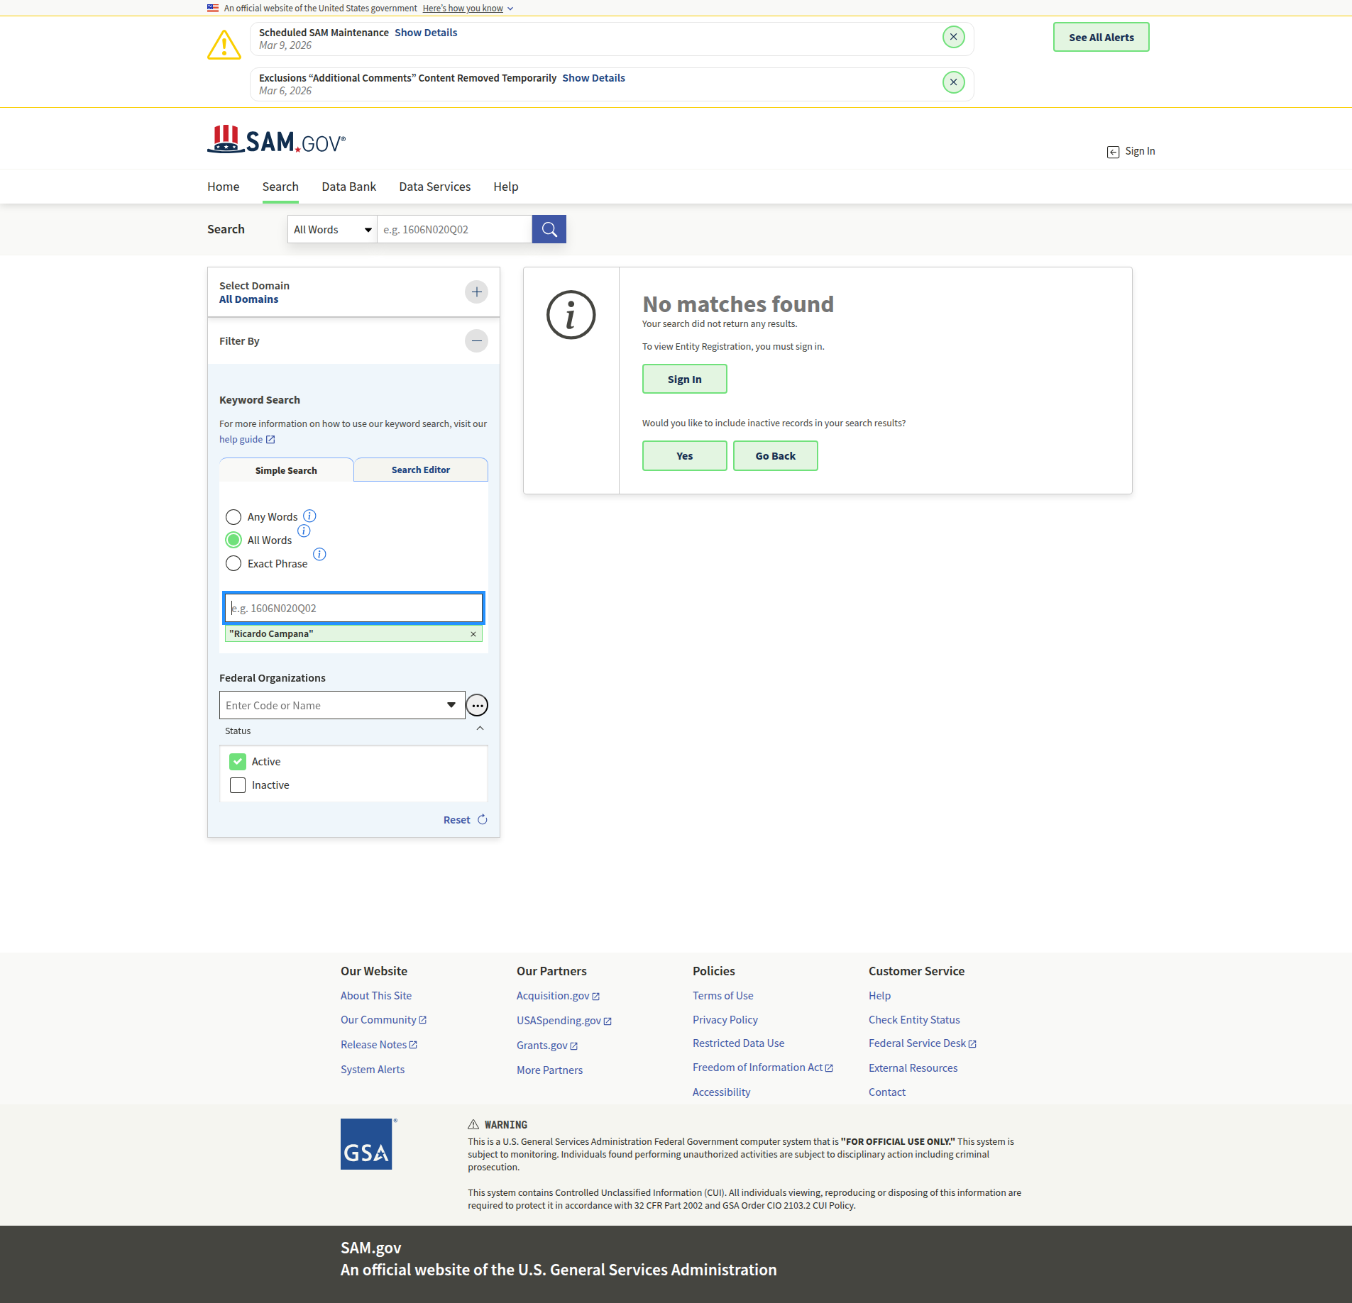This screenshot has height=1303, width=1352.
Task: Open the All Words search type dropdown
Action: point(332,230)
